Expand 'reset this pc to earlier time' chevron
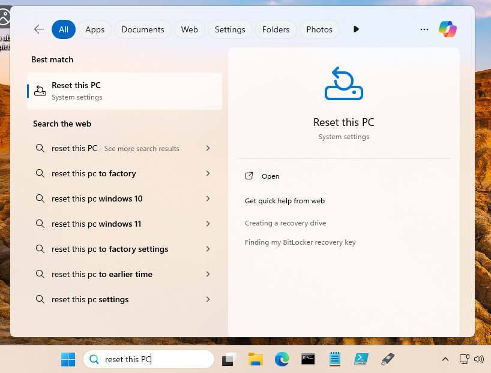 click(208, 274)
